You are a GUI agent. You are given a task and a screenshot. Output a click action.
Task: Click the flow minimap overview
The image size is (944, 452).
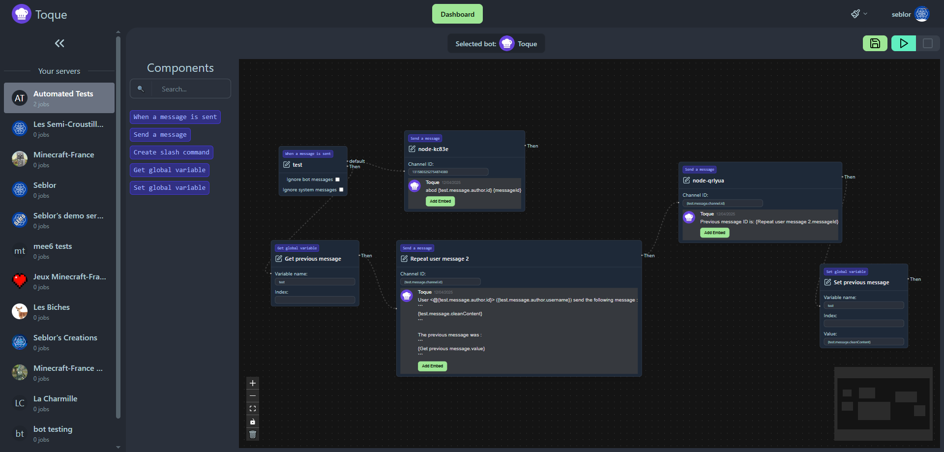click(x=884, y=404)
